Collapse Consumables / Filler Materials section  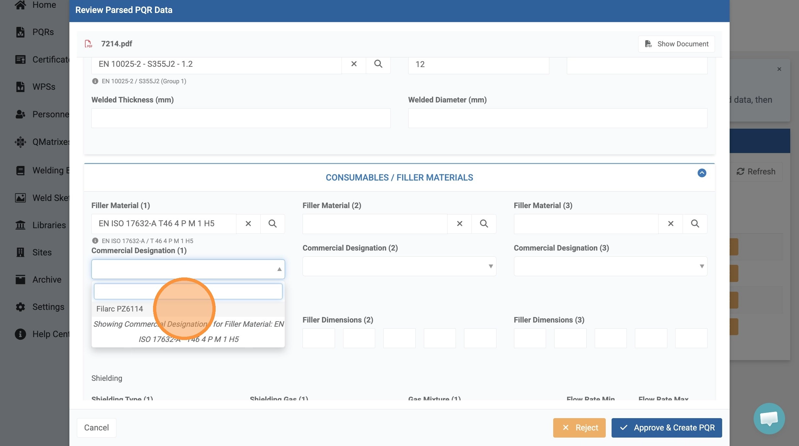(702, 173)
